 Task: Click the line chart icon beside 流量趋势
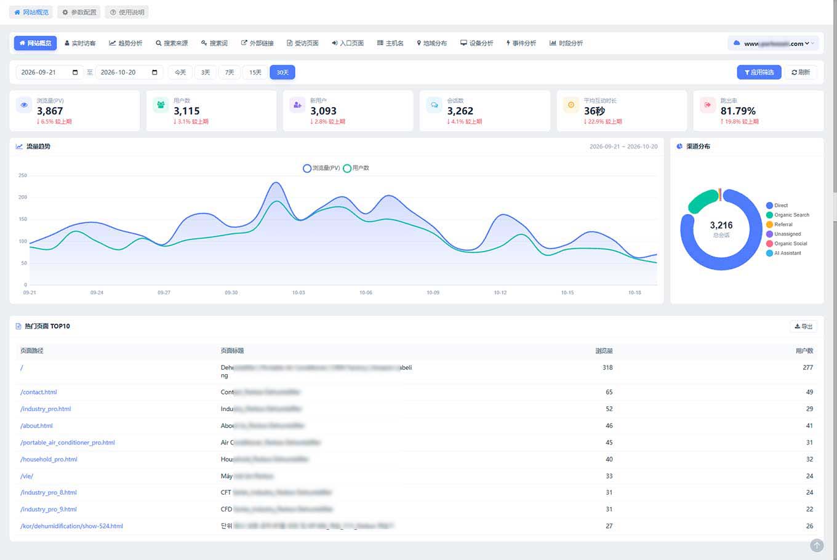click(20, 146)
